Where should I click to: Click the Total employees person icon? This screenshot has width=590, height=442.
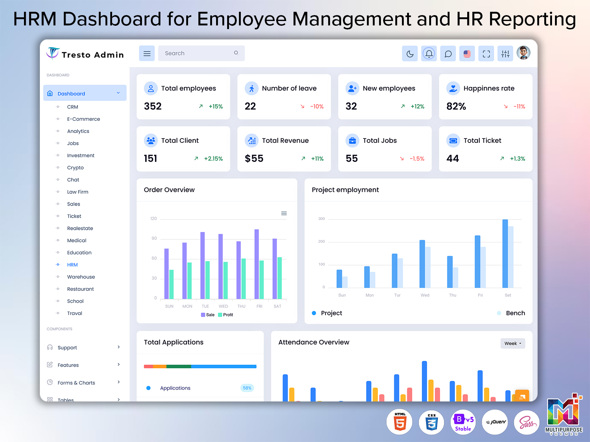coord(151,88)
